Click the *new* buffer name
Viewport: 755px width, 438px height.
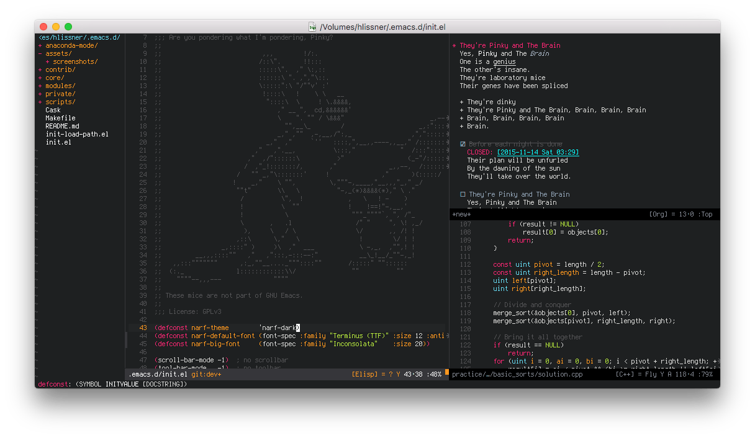(x=461, y=214)
